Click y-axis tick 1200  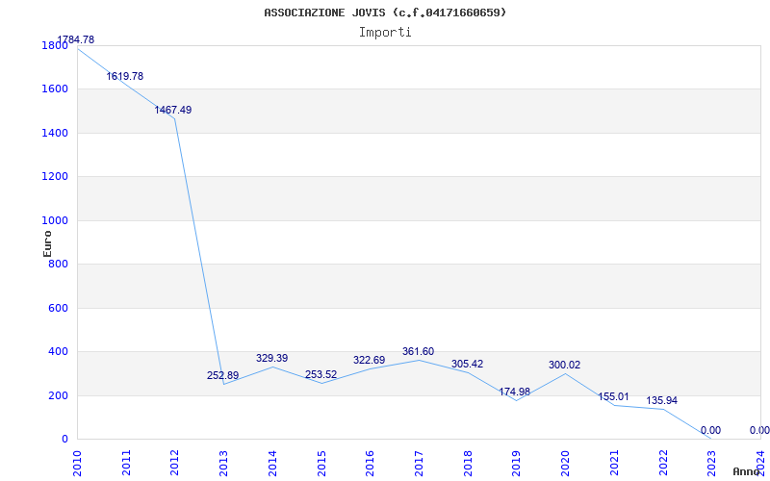tap(55, 177)
